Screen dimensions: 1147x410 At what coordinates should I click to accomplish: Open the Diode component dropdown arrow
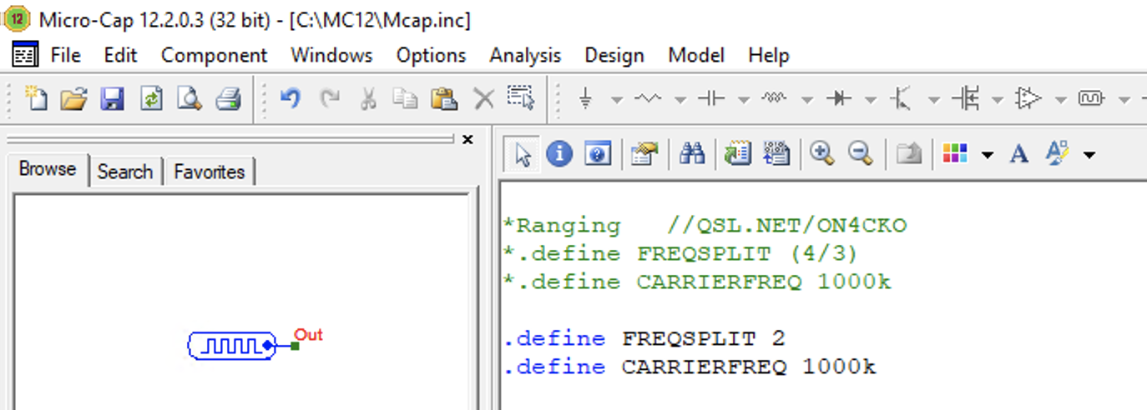coord(871,100)
